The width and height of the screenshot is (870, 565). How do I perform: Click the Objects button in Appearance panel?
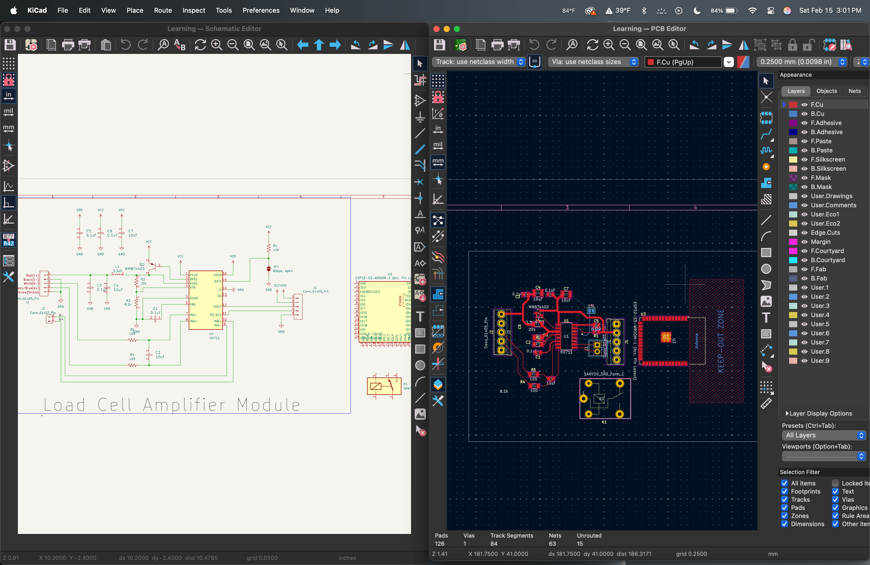click(827, 91)
